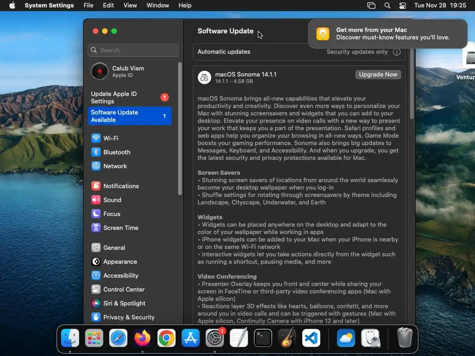Open Finder from the Dock
Image resolution: width=475 pixels, height=356 pixels.
tap(70, 338)
